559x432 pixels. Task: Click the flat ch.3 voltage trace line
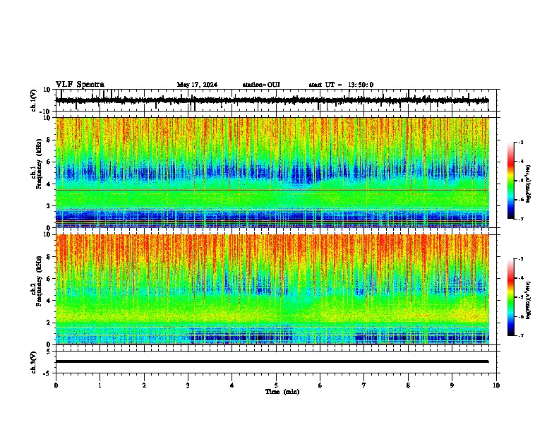pyautogui.click(x=272, y=361)
